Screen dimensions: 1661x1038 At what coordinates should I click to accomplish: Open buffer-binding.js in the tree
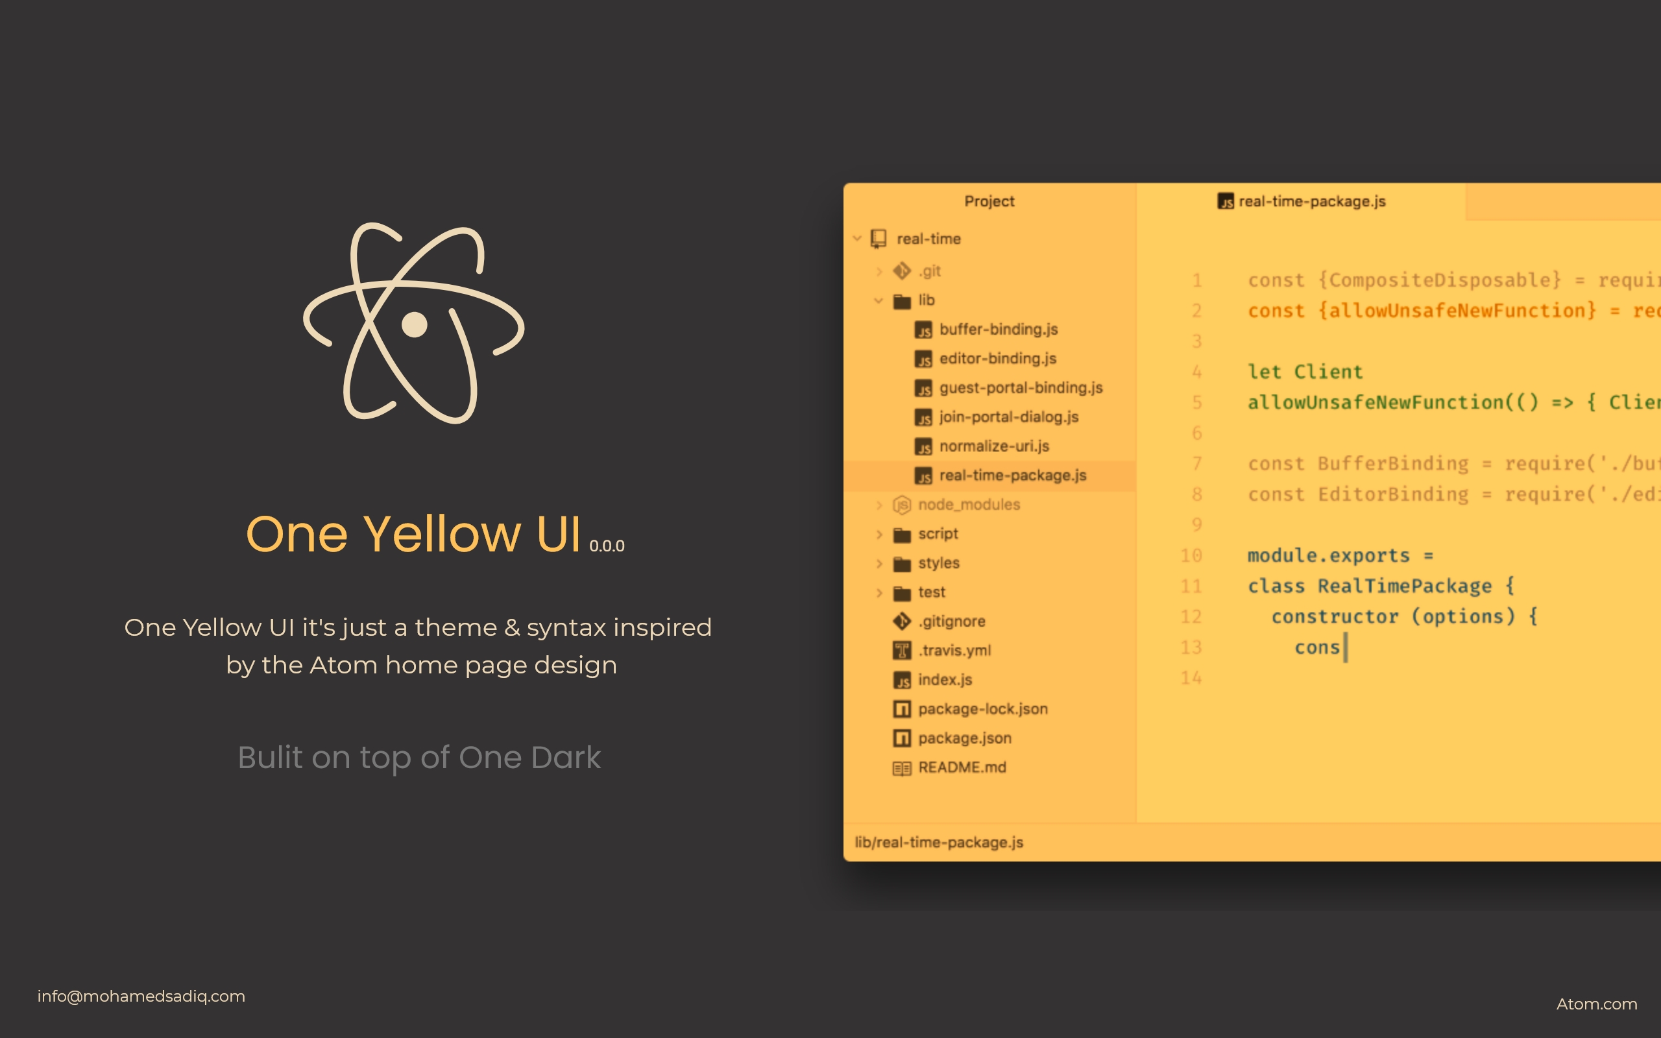tap(999, 330)
